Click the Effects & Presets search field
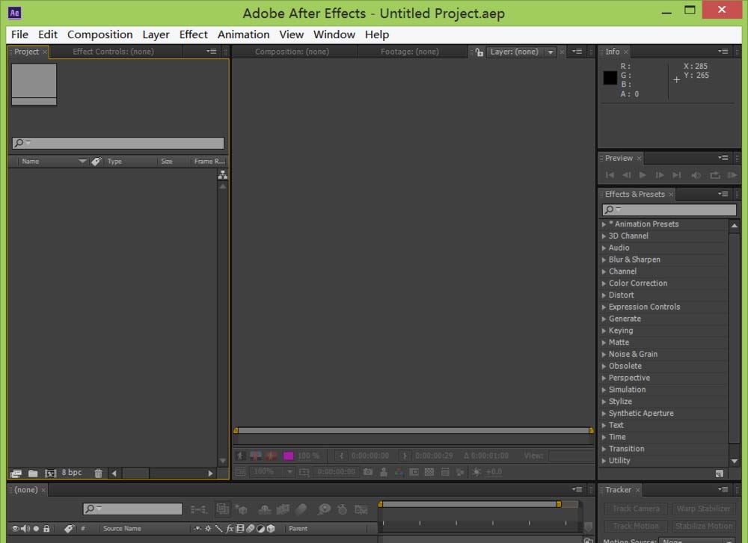Viewport: 748px width, 543px height. tap(669, 209)
